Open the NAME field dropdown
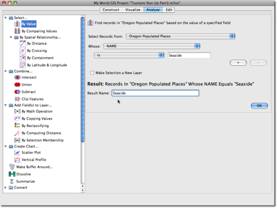Viewport: 277px width, 208px height. click(152, 46)
